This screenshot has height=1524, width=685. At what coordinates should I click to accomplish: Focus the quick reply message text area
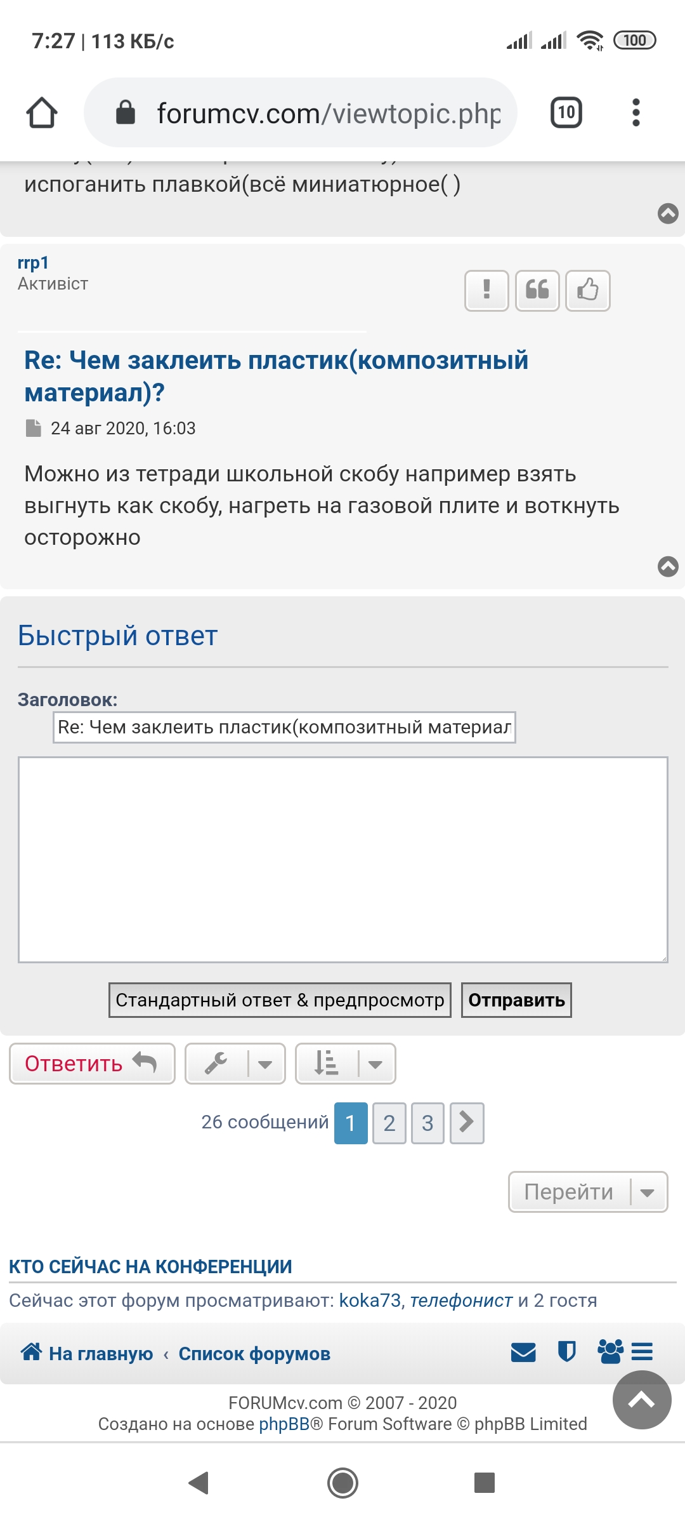coord(342,859)
